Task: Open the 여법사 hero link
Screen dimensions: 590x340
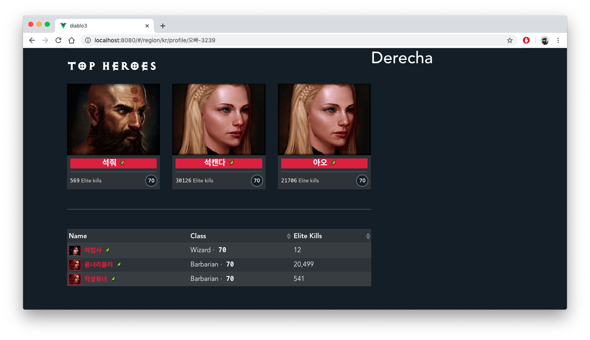Action: point(93,250)
